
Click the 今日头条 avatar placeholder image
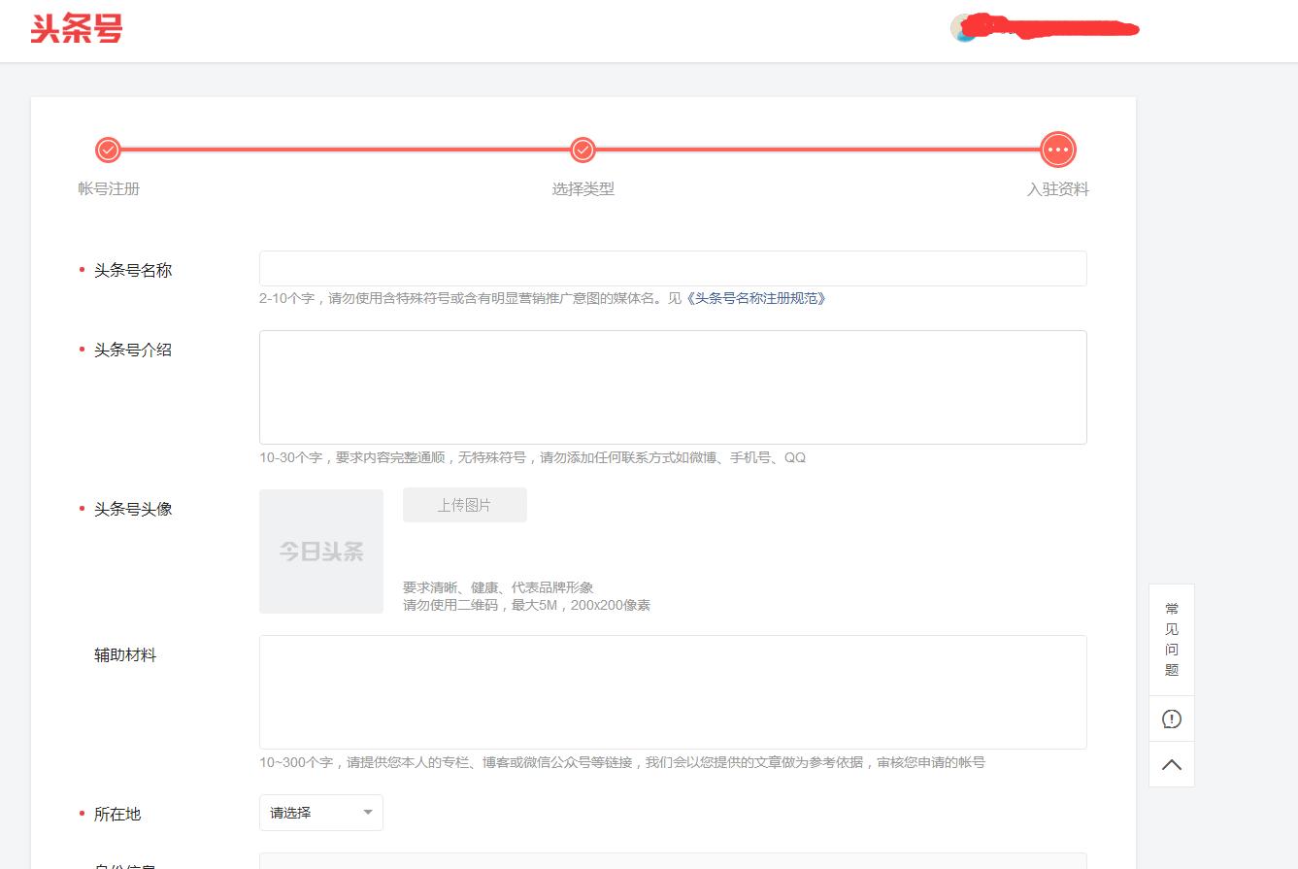(x=320, y=551)
